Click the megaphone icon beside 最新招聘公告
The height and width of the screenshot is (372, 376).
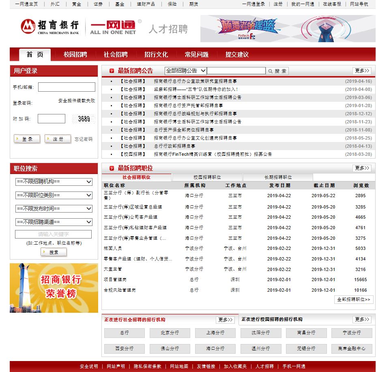click(112, 70)
